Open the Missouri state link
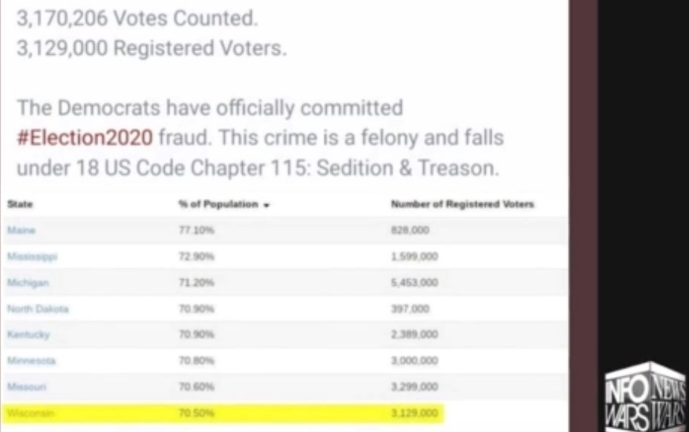The image size is (689, 432). [x=27, y=387]
